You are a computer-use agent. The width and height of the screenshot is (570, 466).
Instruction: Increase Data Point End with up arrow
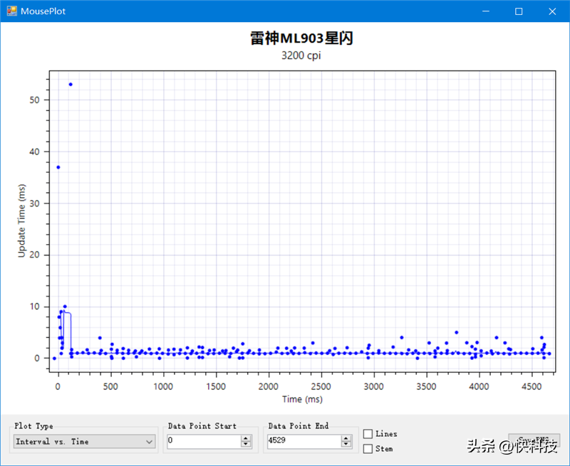(346, 438)
